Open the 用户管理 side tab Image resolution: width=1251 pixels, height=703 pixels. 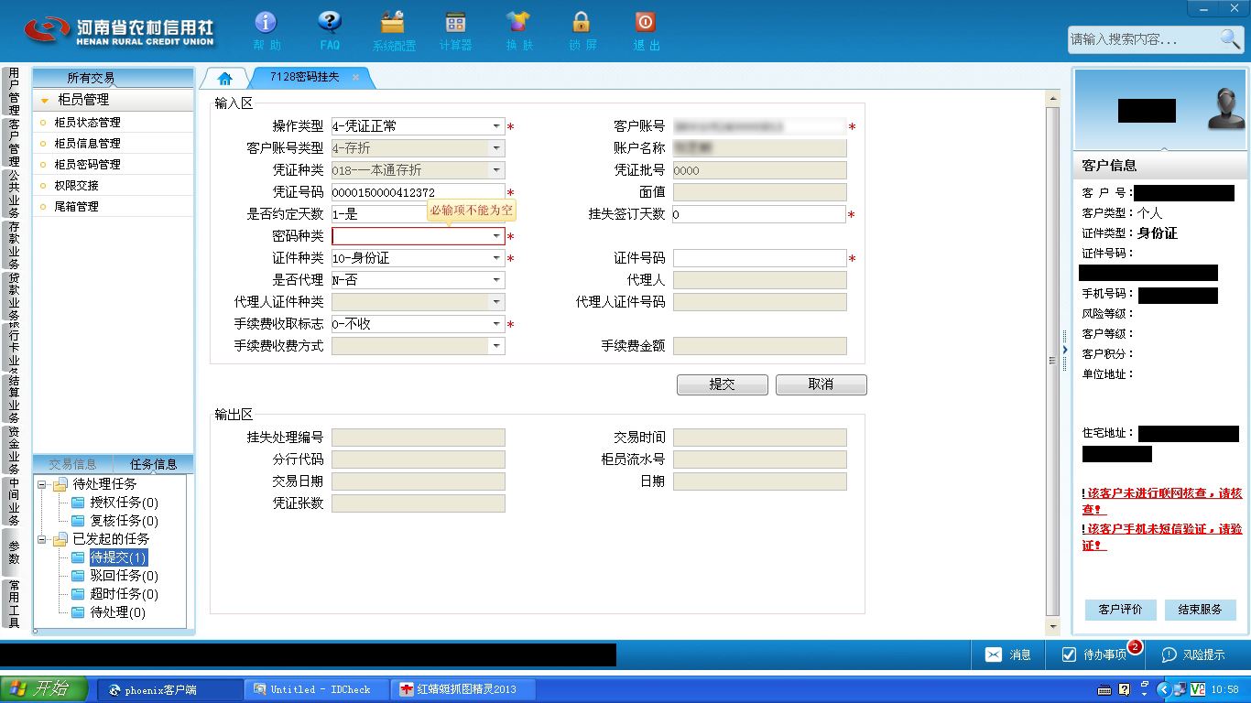(14, 91)
